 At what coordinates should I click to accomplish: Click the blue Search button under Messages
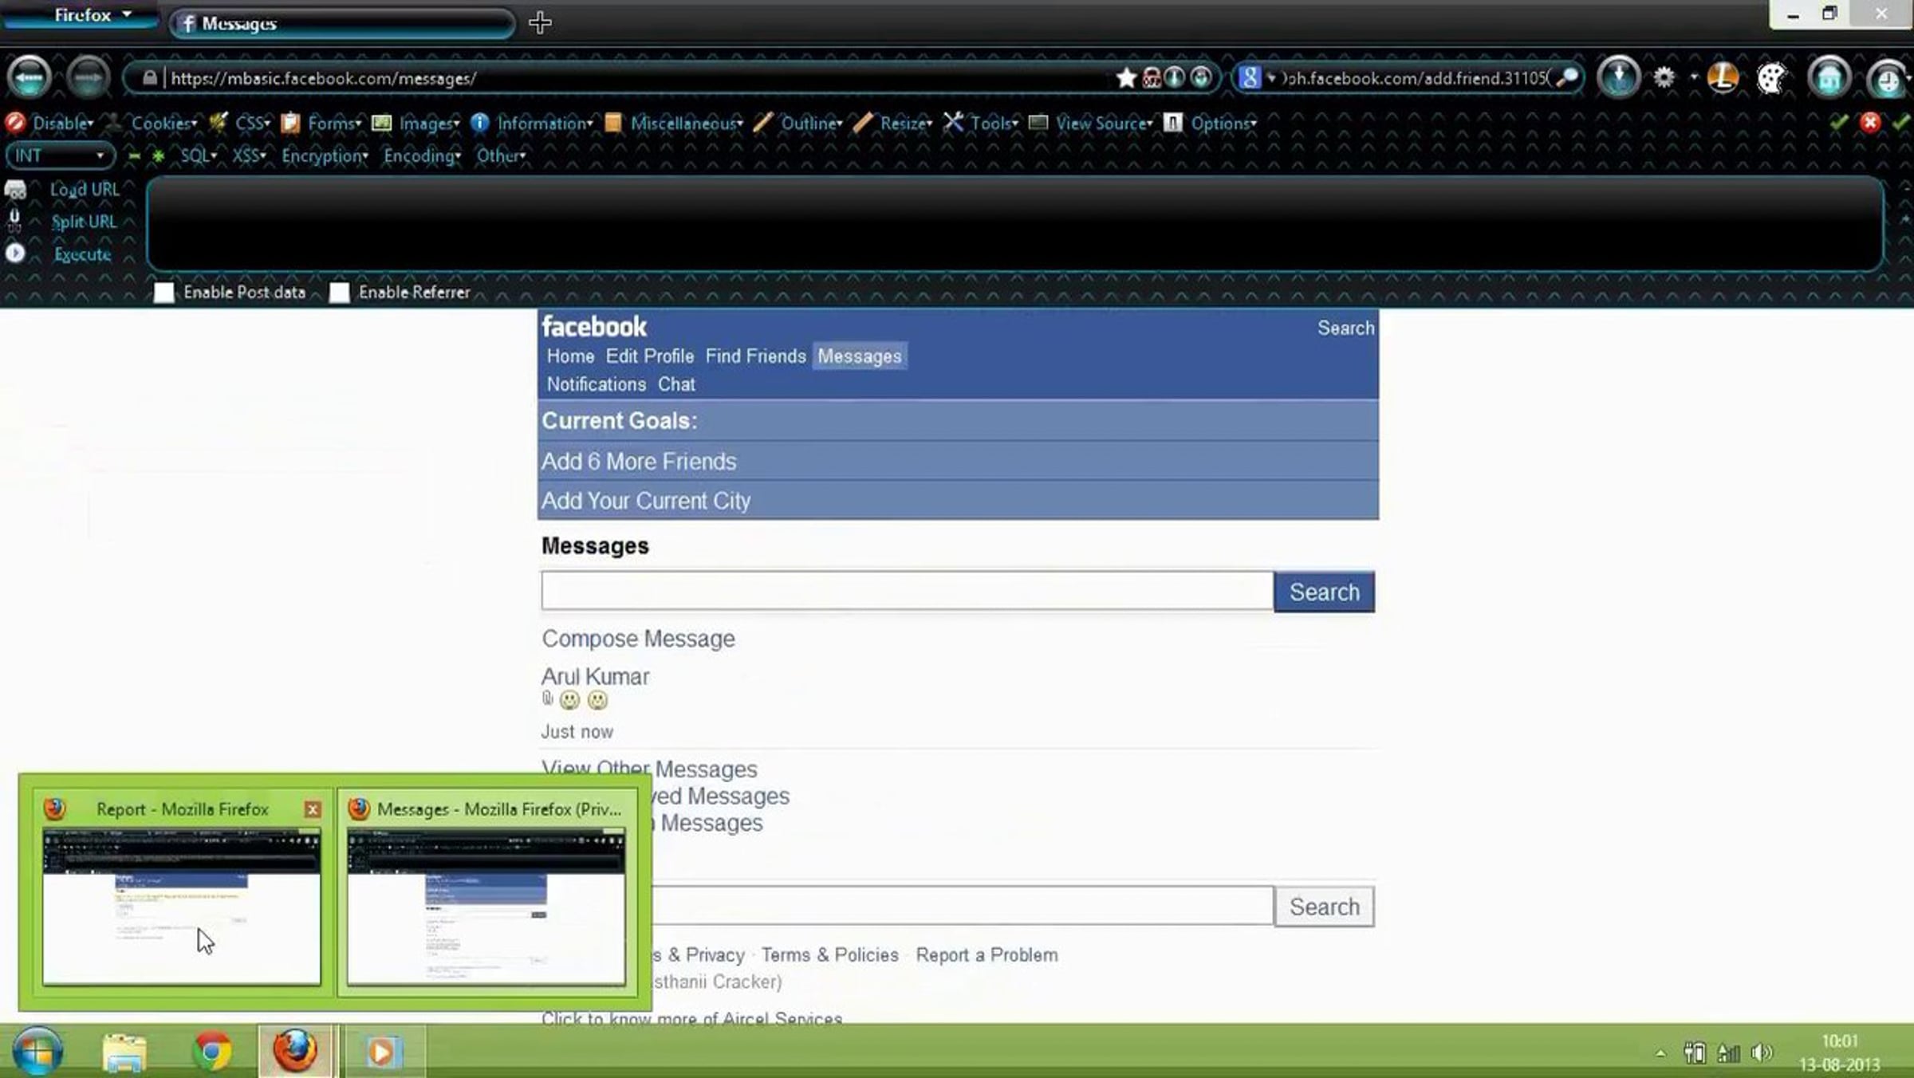tap(1324, 592)
